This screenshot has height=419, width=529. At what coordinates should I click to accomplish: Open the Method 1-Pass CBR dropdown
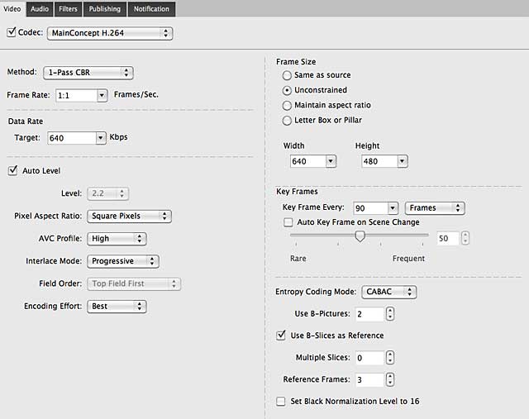pyautogui.click(x=88, y=73)
